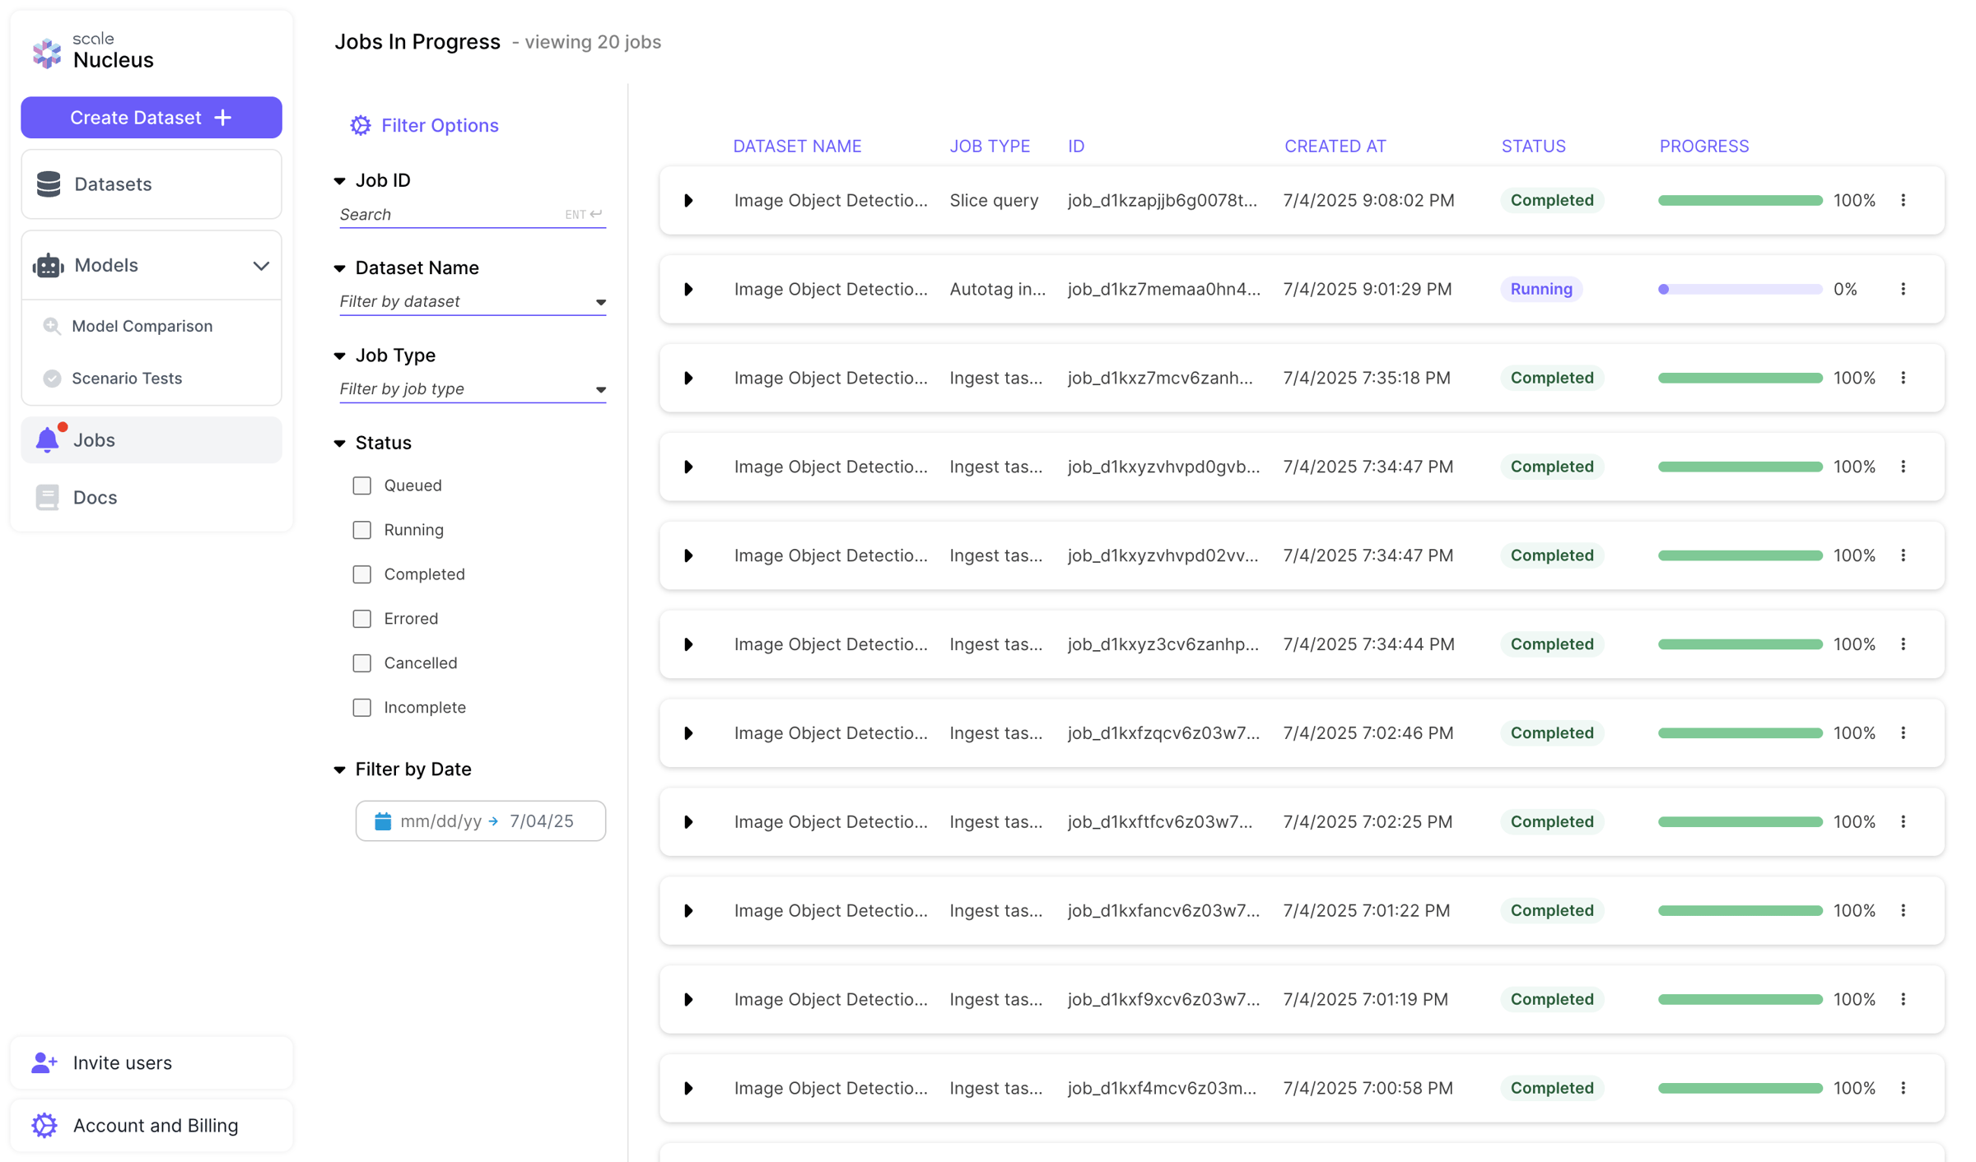Click the Account and Billing gear icon
Viewport: 1976px width, 1162px height.
(44, 1125)
